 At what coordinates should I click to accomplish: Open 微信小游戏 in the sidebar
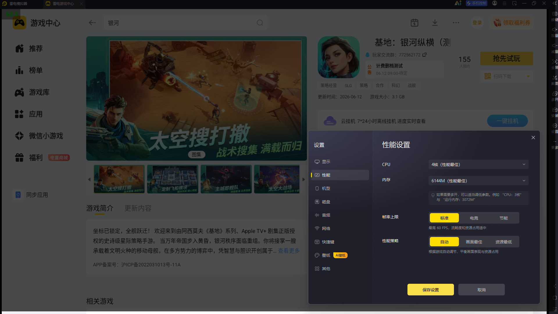39,136
